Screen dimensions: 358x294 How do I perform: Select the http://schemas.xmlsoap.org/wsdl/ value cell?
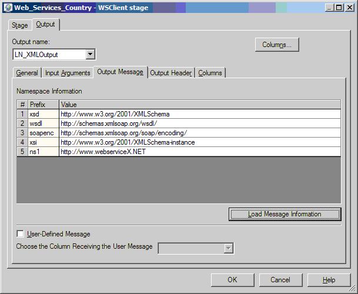click(x=200, y=123)
